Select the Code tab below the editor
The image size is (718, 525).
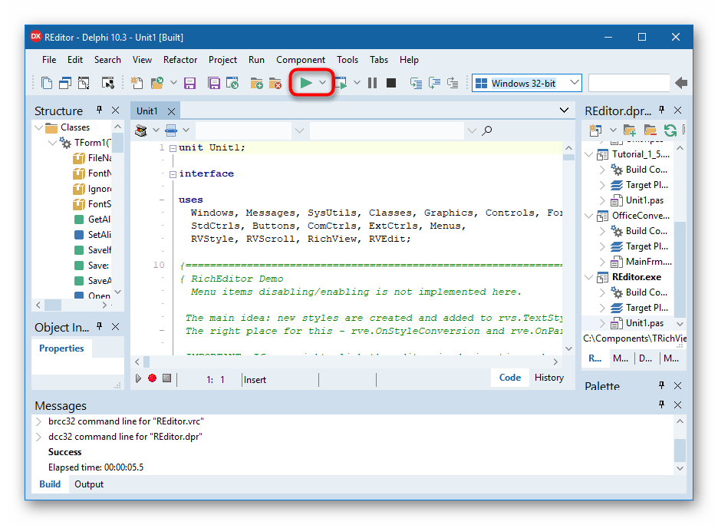point(509,378)
